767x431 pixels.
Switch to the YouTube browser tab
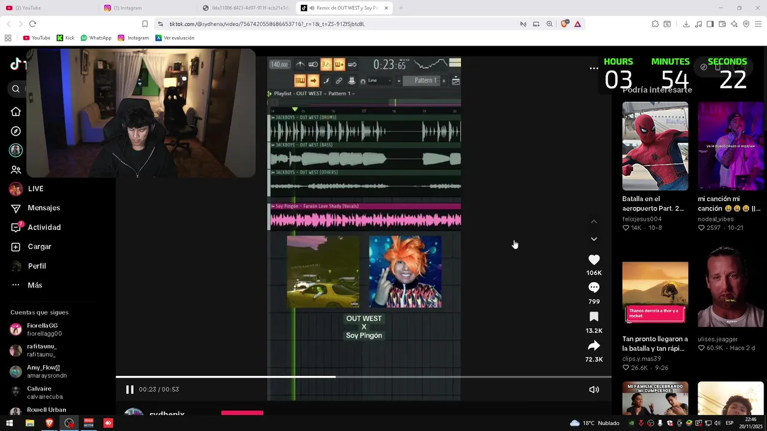49,8
